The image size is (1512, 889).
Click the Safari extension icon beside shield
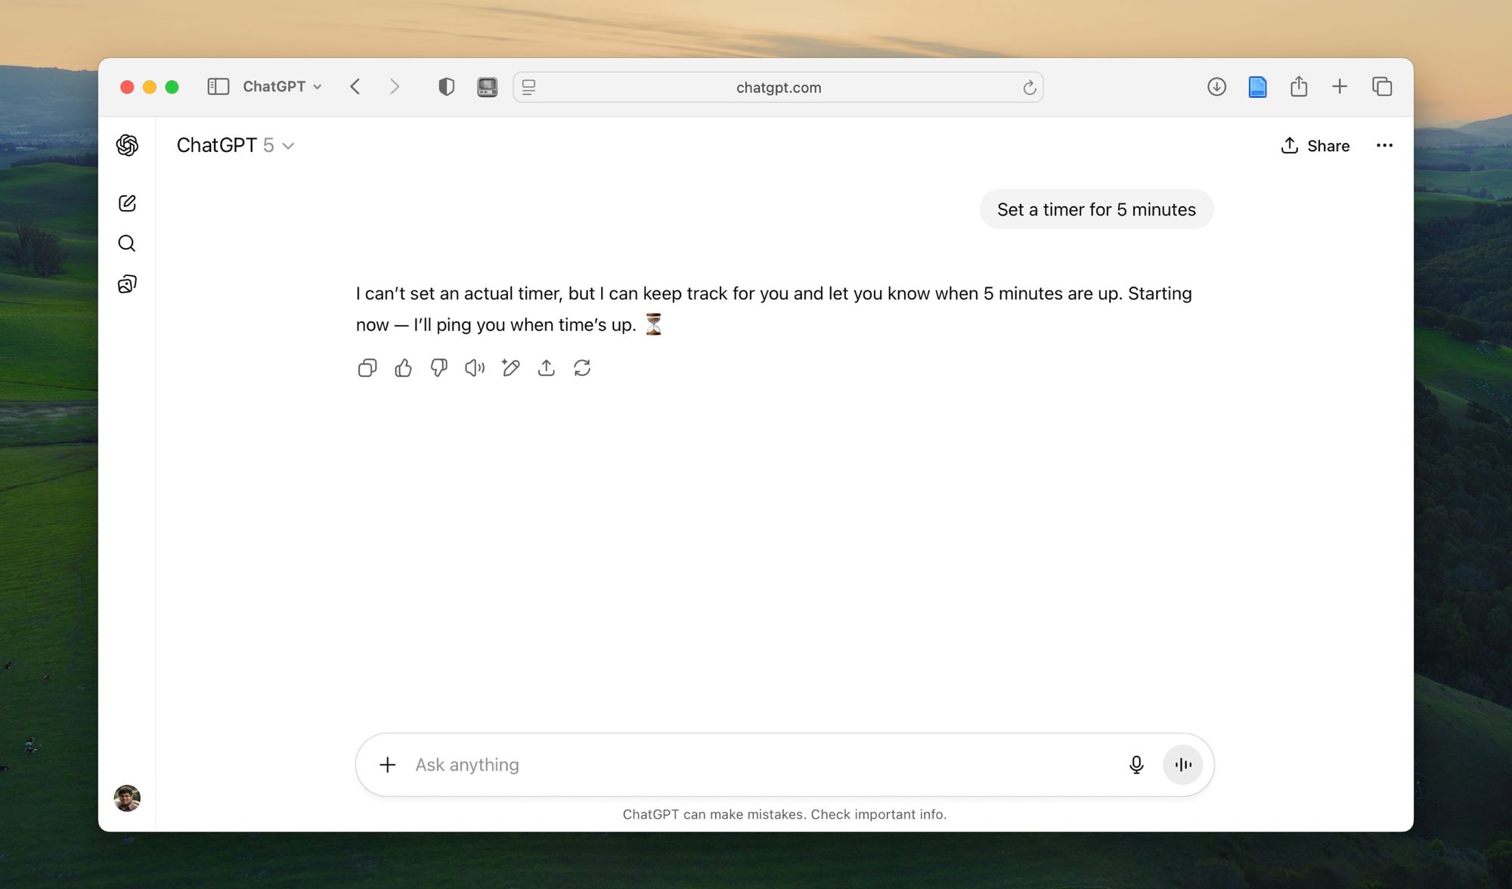point(488,87)
